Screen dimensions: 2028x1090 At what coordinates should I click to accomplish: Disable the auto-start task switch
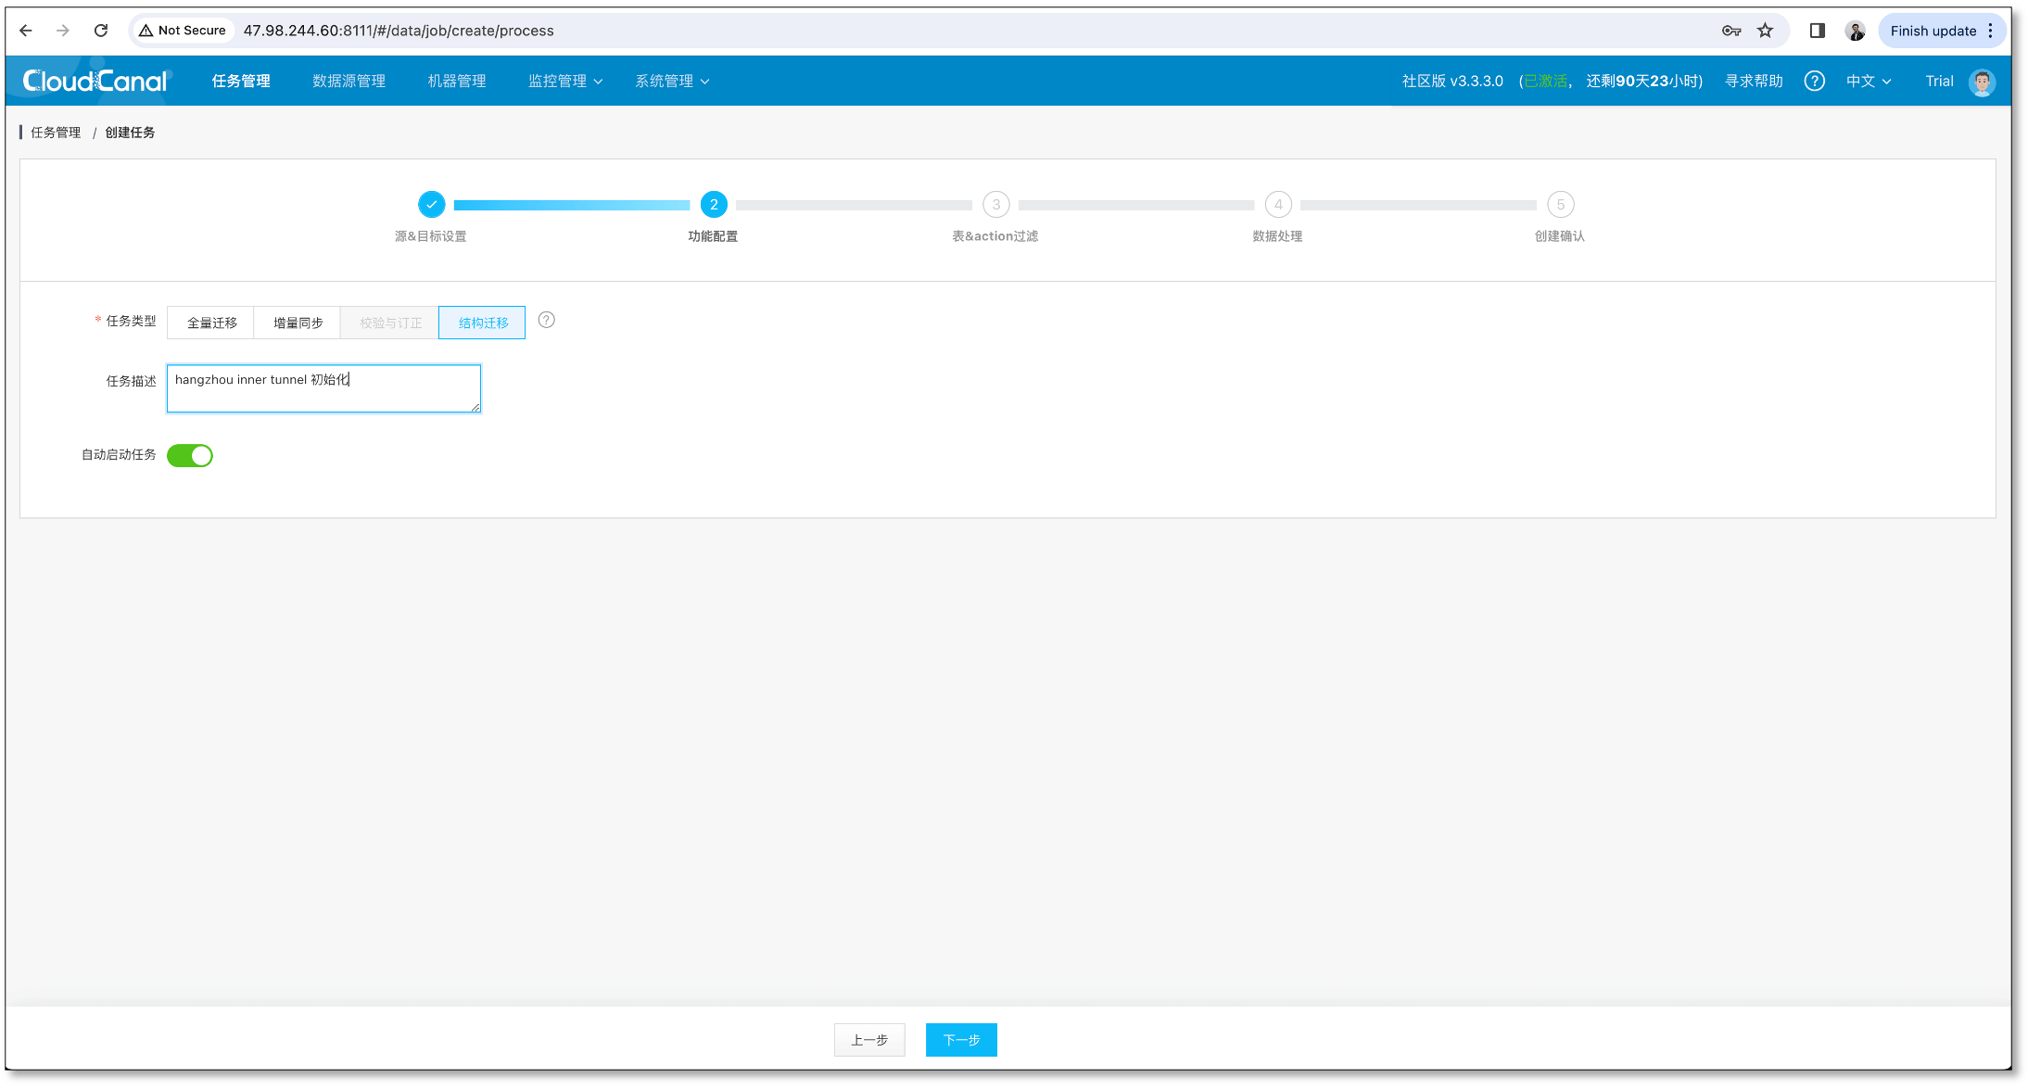190,456
